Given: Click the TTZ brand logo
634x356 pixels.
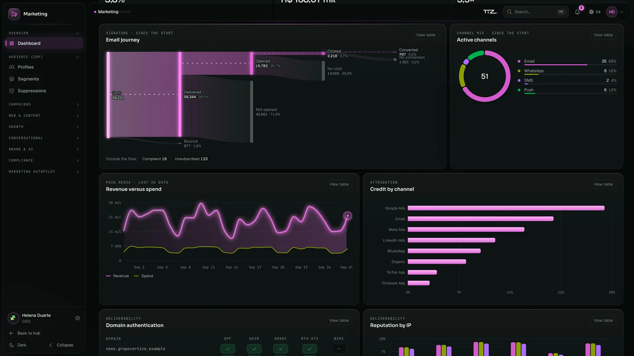Looking at the screenshot, I should 490,12.
